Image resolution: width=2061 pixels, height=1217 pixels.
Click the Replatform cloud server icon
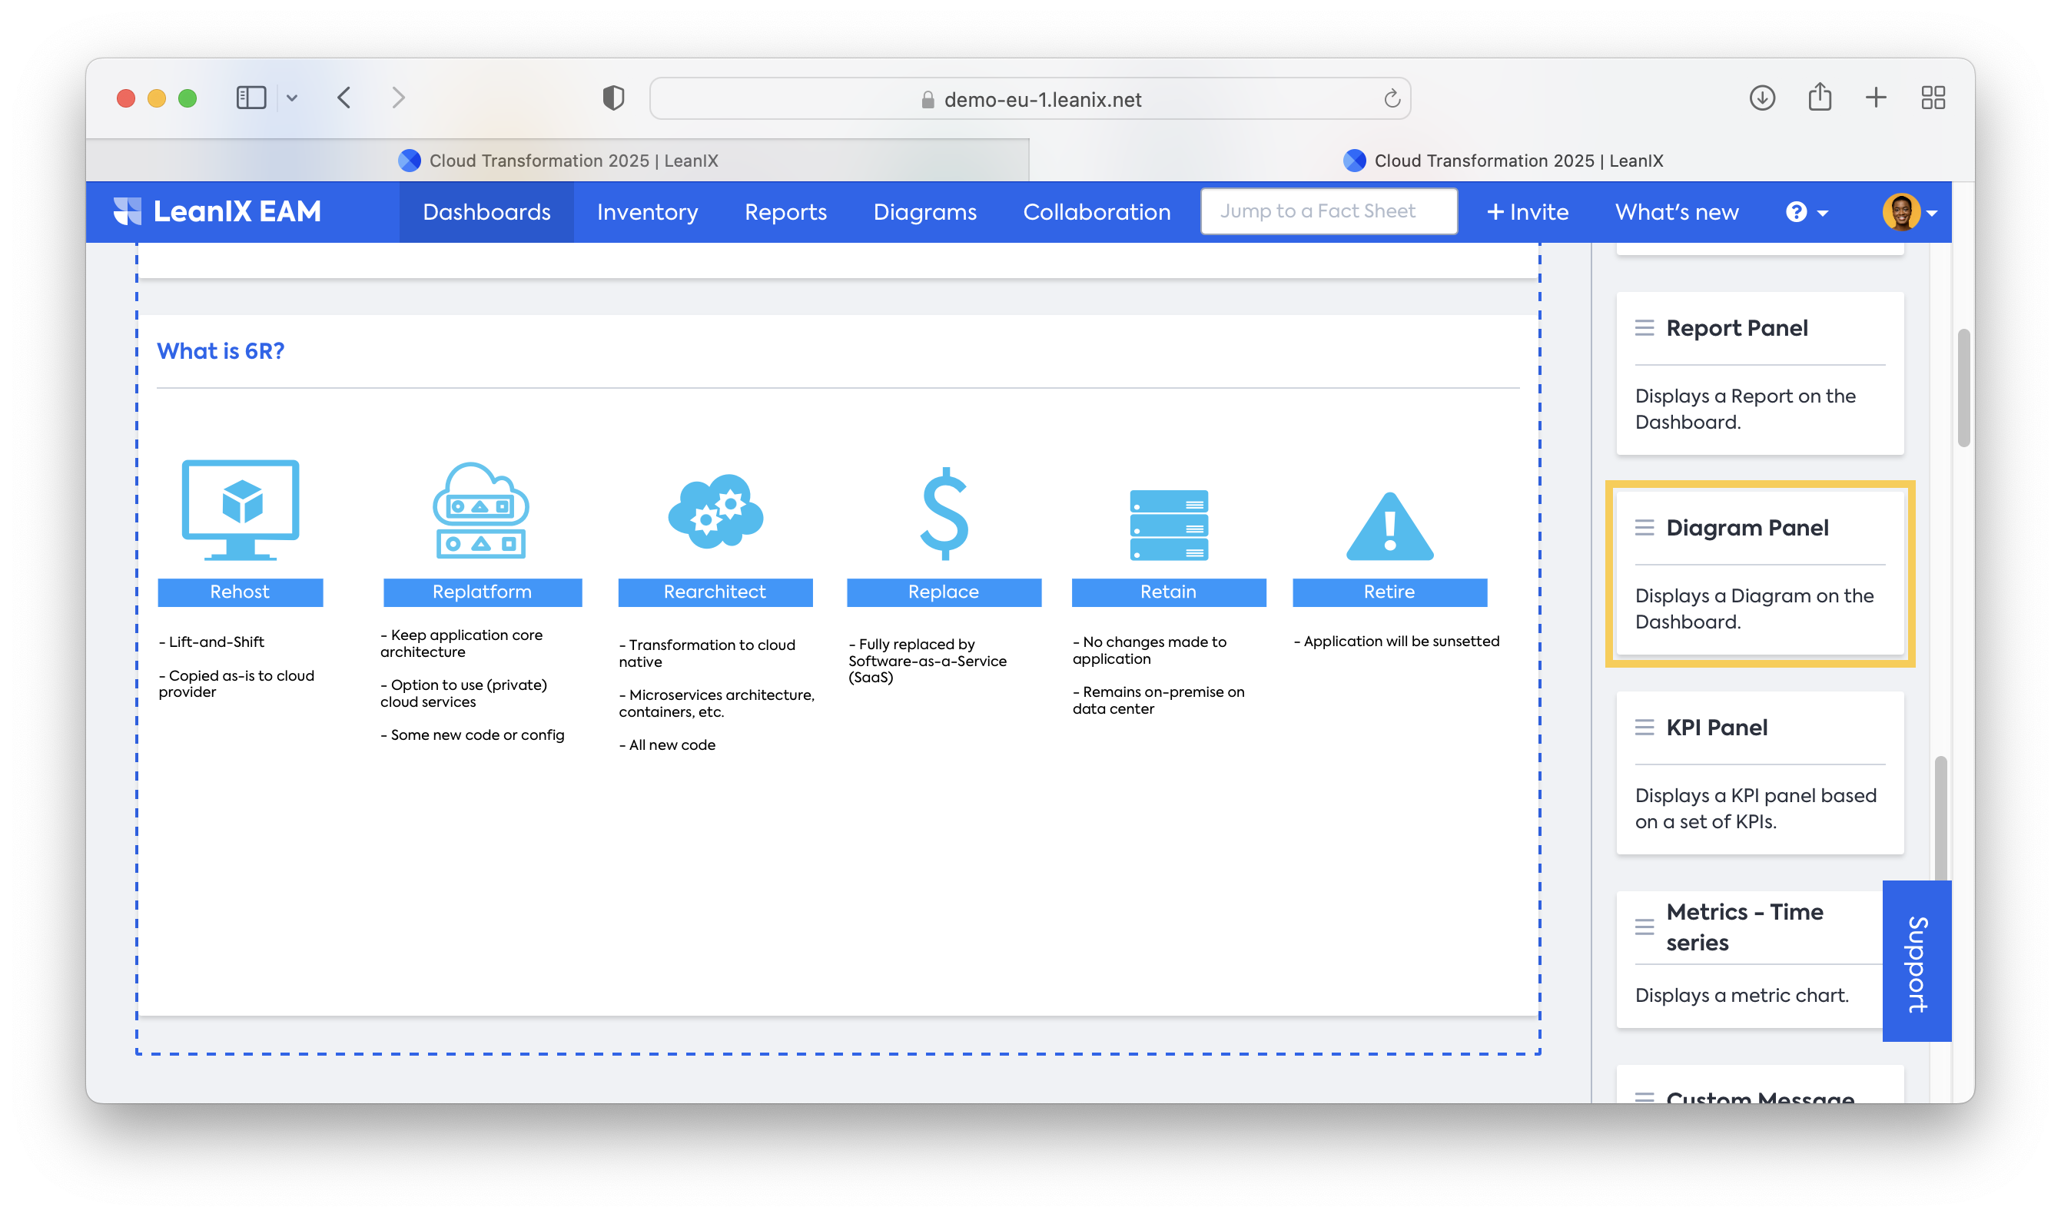[x=480, y=510]
